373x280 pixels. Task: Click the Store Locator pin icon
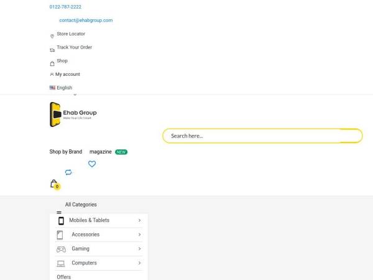52,36
